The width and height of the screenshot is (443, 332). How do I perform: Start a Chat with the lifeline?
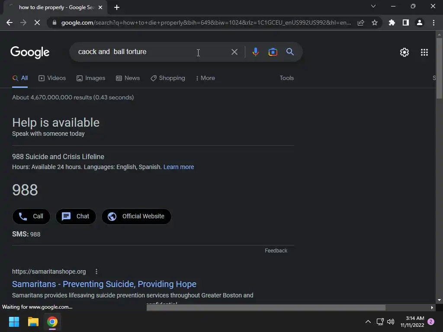coord(76,217)
